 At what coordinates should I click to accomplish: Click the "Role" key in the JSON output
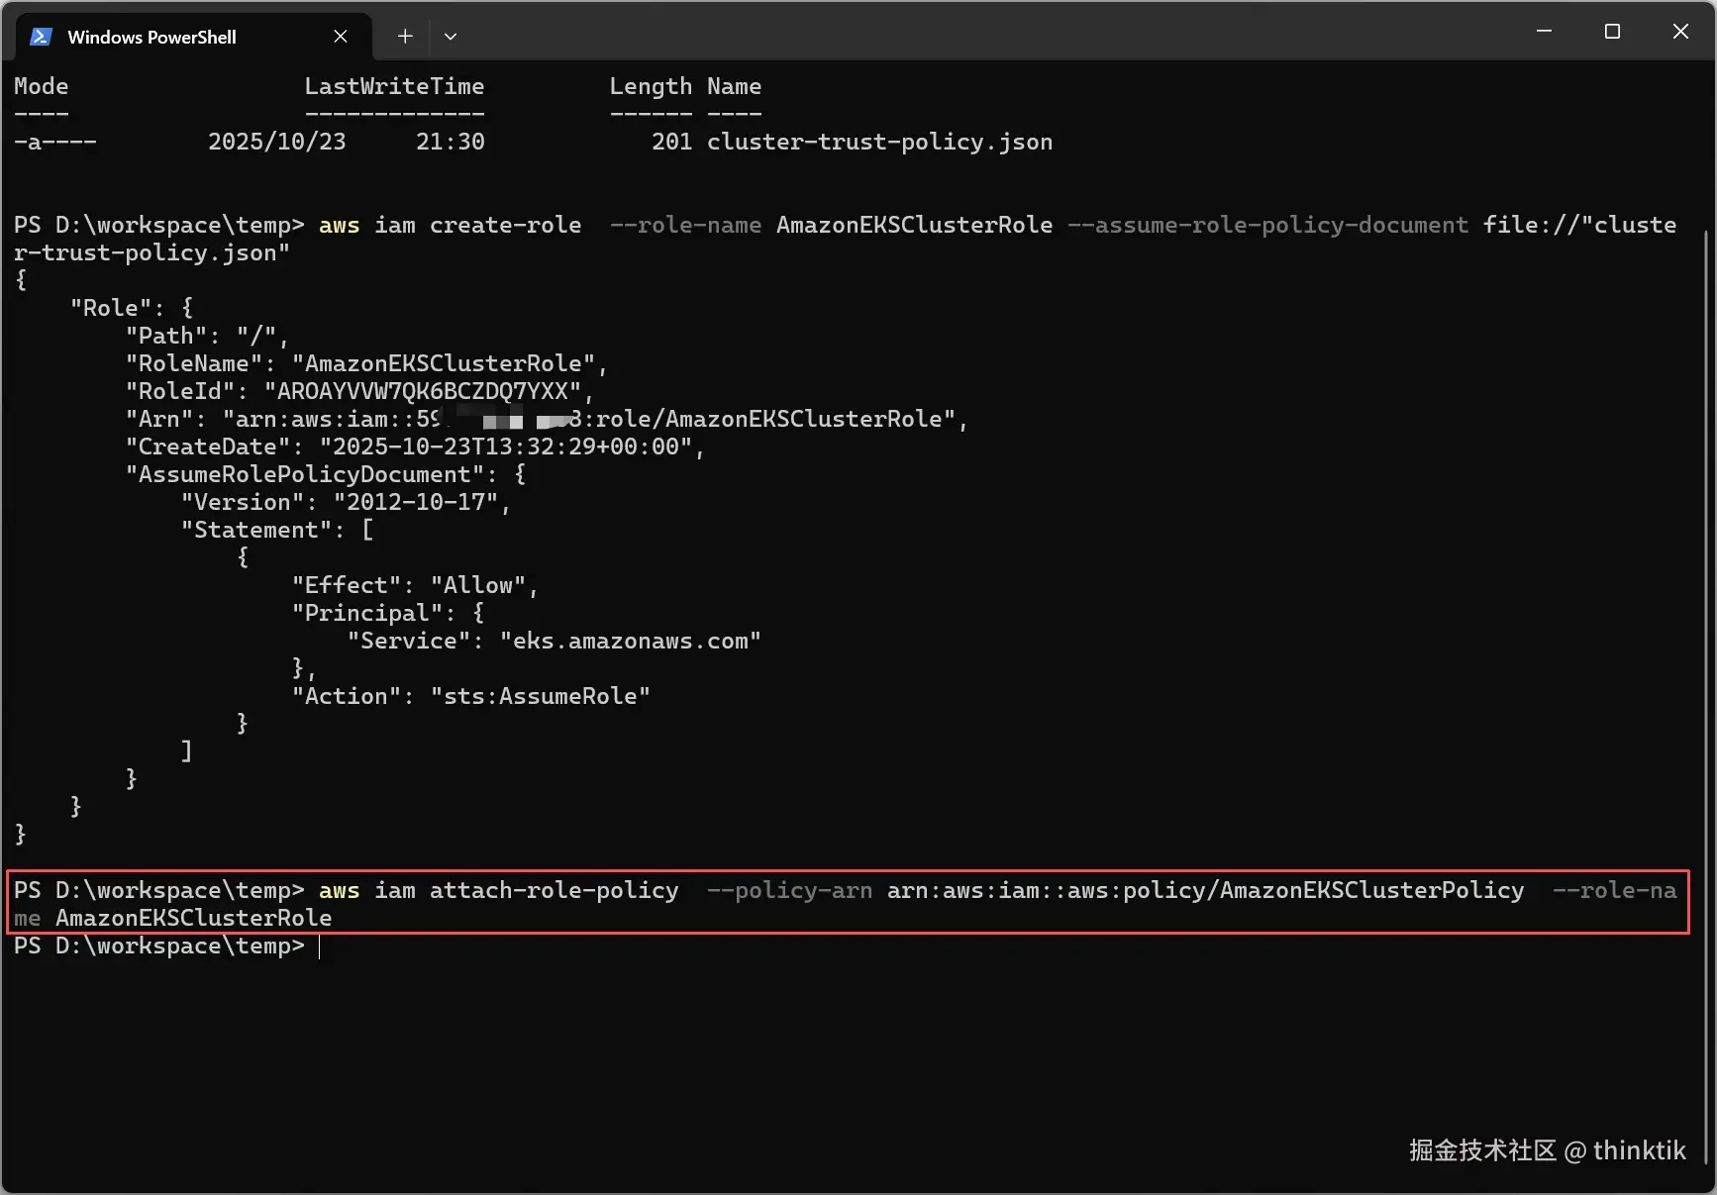(110, 308)
